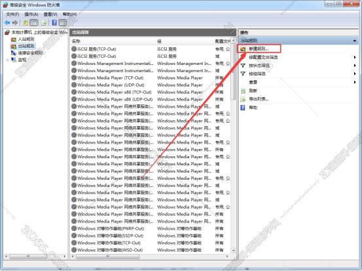The height and width of the screenshot is (271, 362).
Task: Open the 查看(V) menu
Action: coord(50,14)
